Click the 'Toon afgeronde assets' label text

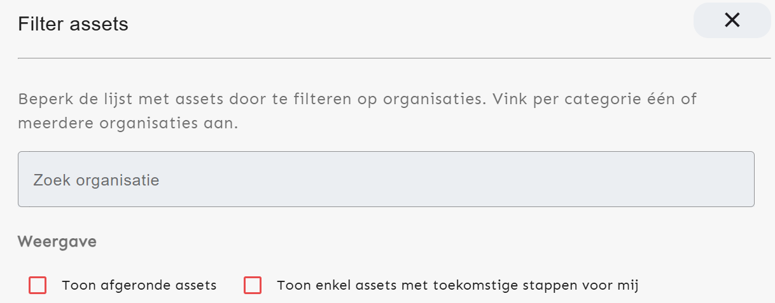139,286
